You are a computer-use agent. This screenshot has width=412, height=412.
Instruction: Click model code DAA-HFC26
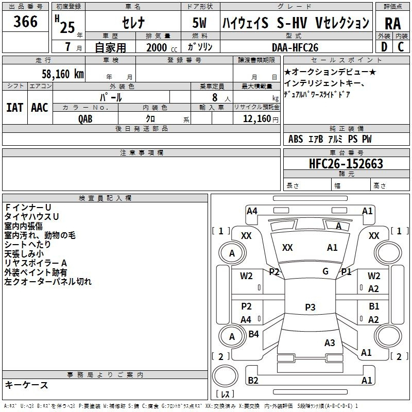pyautogui.click(x=295, y=47)
